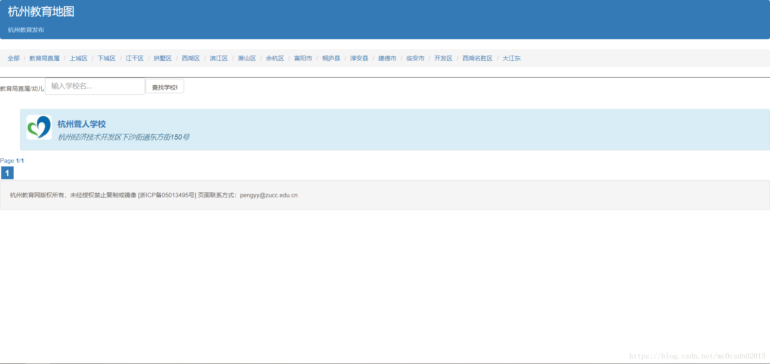This screenshot has height=364, width=770.
Task: Focus the 输入学校名 search field
Action: pos(95,86)
